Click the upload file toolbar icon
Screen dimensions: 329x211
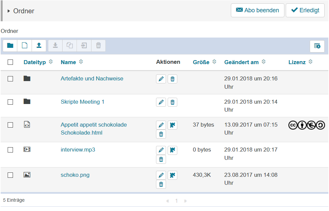coord(39,46)
